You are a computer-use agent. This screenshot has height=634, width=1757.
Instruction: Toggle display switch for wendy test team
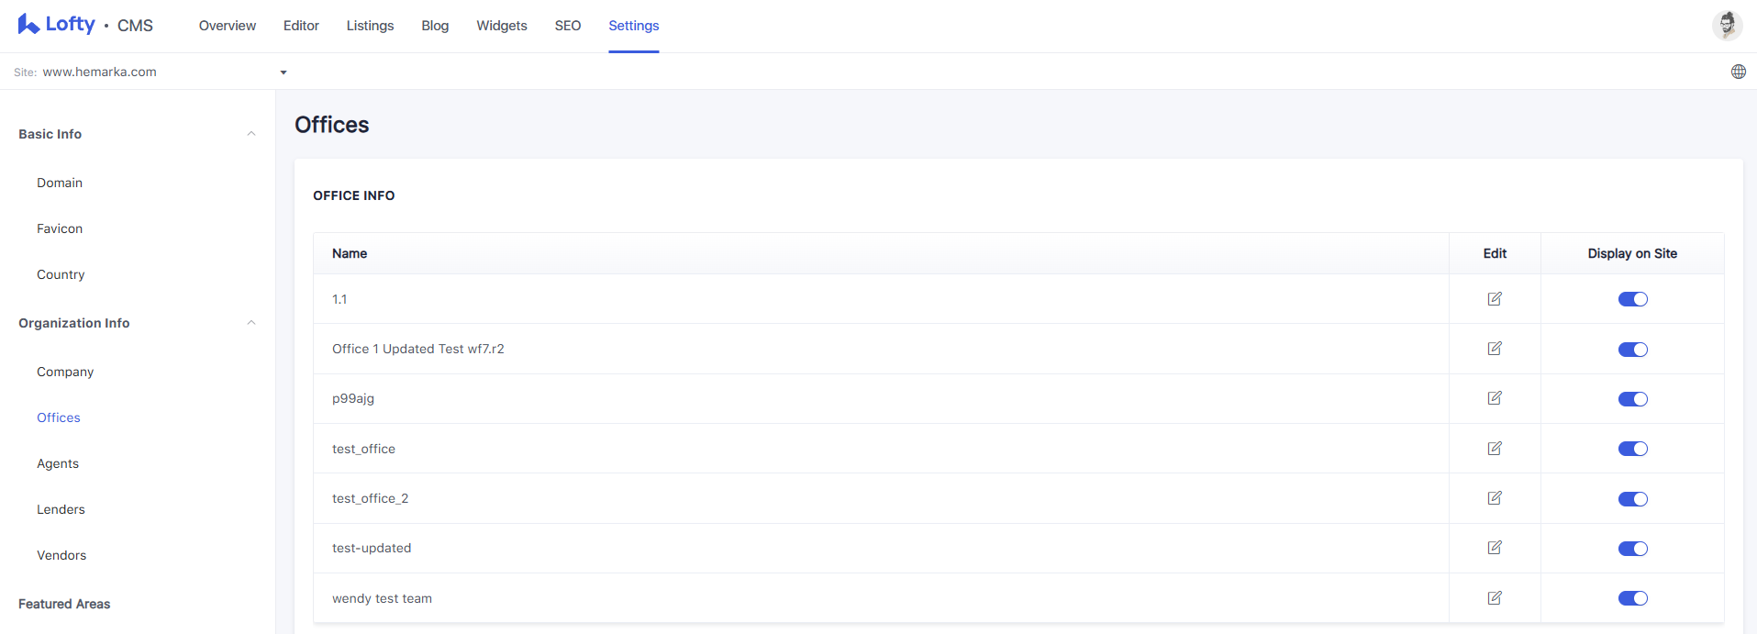coord(1633,598)
